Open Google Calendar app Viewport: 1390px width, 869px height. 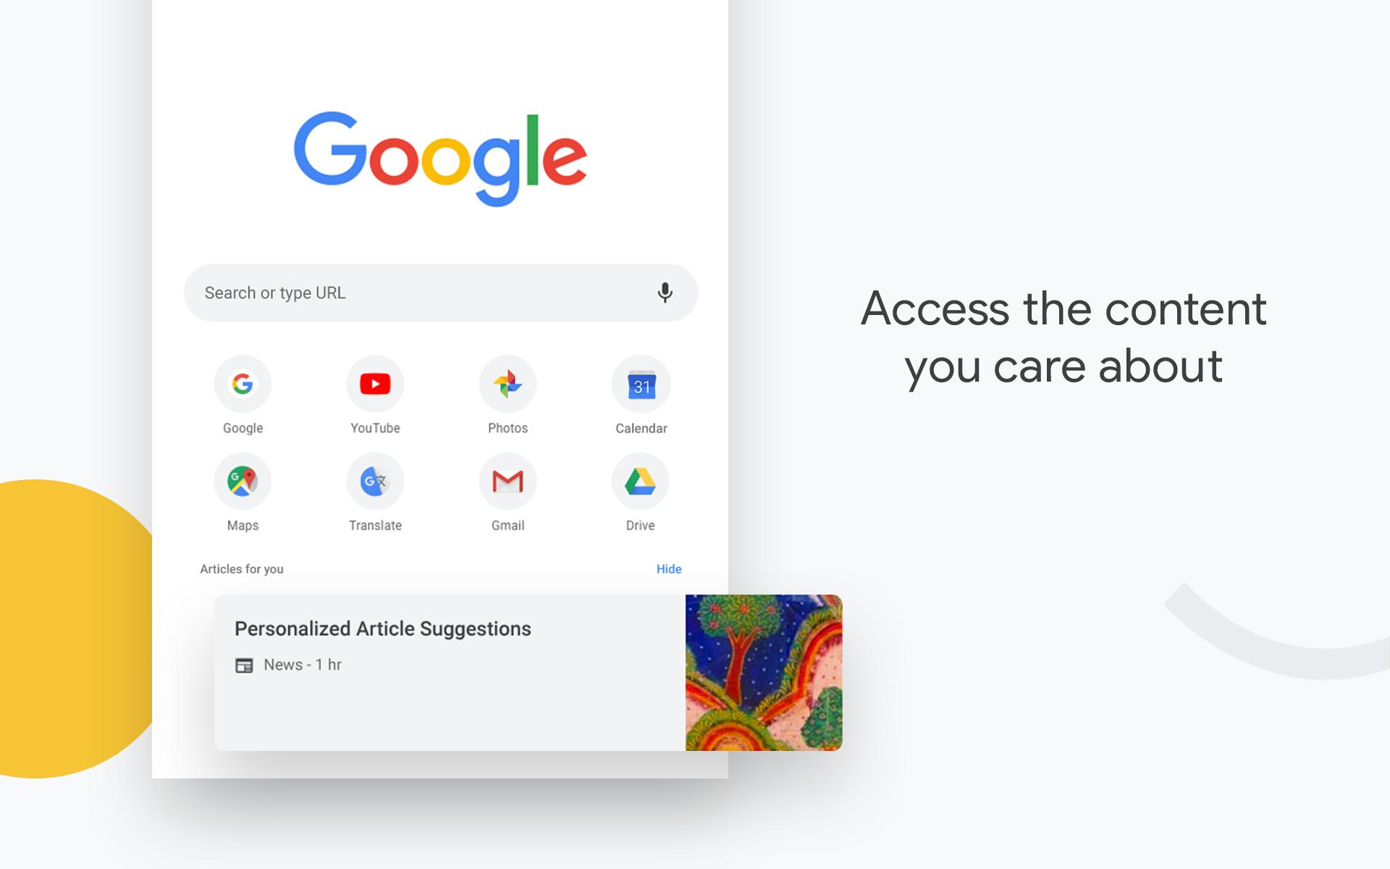click(x=639, y=385)
